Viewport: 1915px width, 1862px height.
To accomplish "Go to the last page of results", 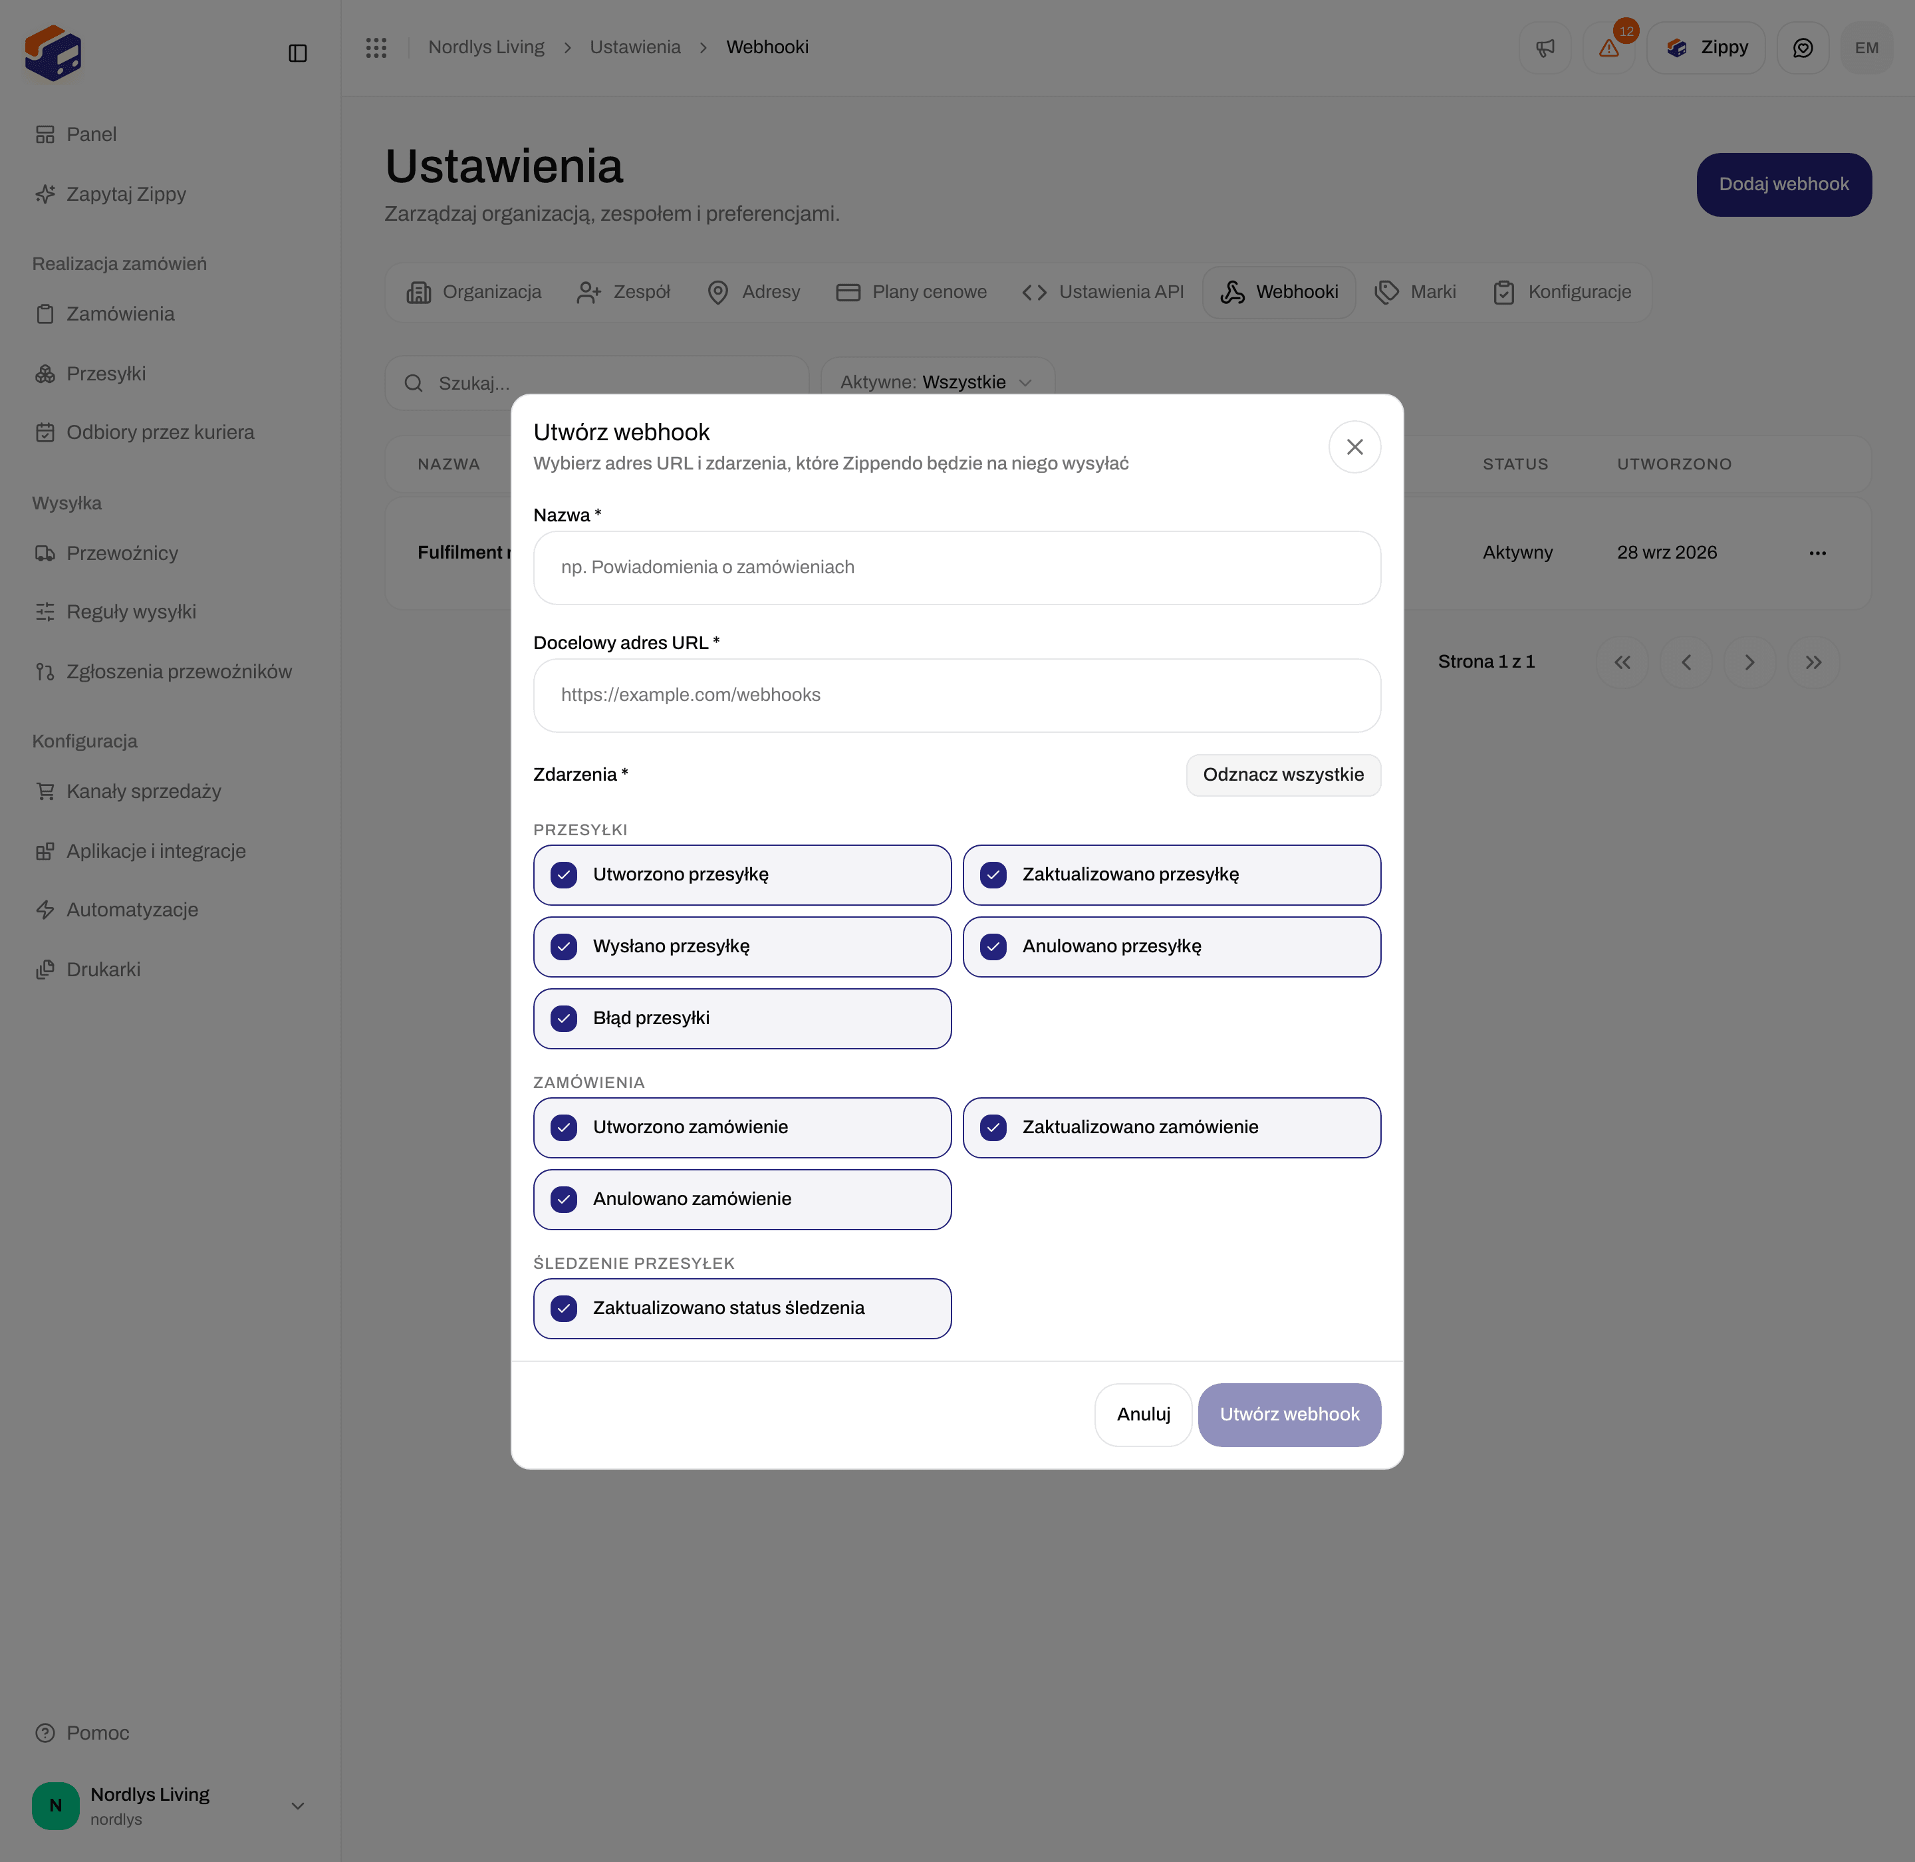I will click(x=1813, y=662).
